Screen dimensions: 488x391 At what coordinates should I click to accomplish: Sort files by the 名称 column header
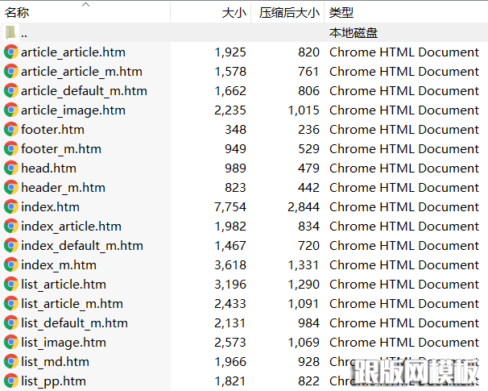[16, 13]
